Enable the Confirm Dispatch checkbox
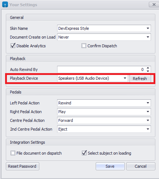Screen dimensions: 159x179 84,46
